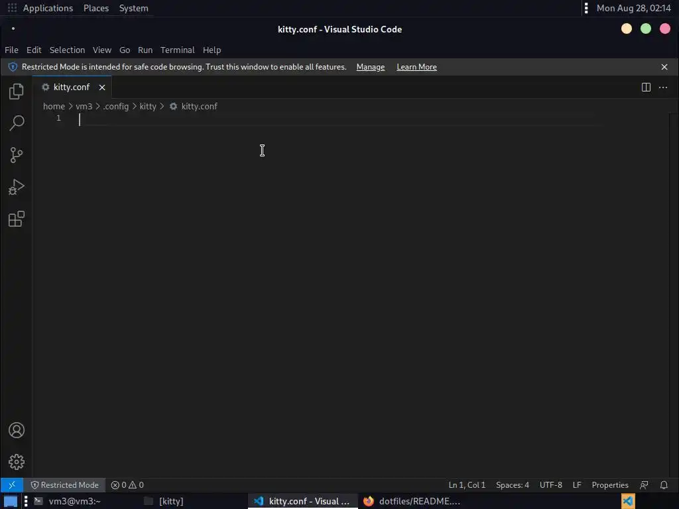Open the Places menu in top panel
The width and height of the screenshot is (679, 509).
pyautogui.click(x=96, y=8)
